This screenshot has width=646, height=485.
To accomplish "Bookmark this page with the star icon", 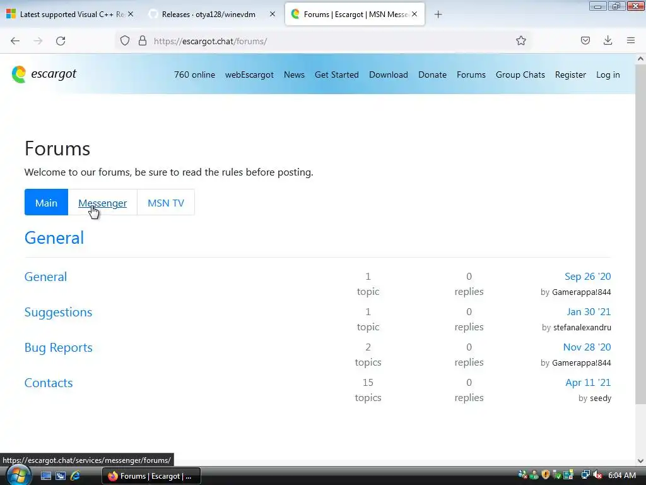I will point(520,40).
